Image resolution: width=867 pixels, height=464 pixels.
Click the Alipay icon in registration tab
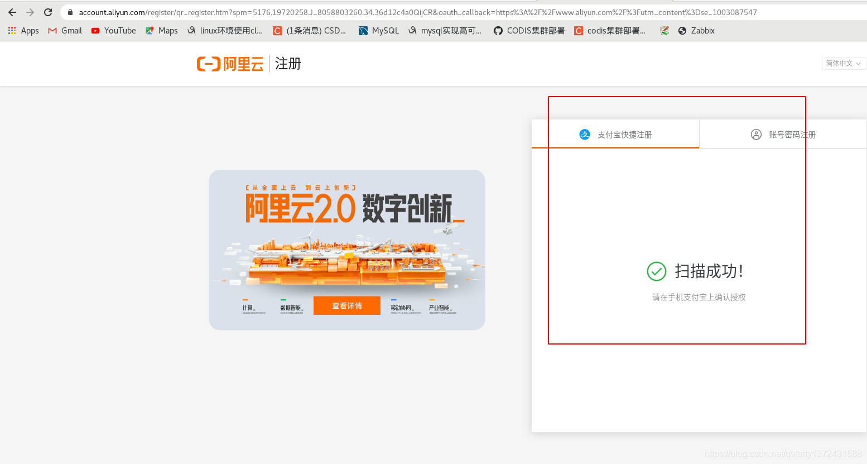(x=585, y=135)
